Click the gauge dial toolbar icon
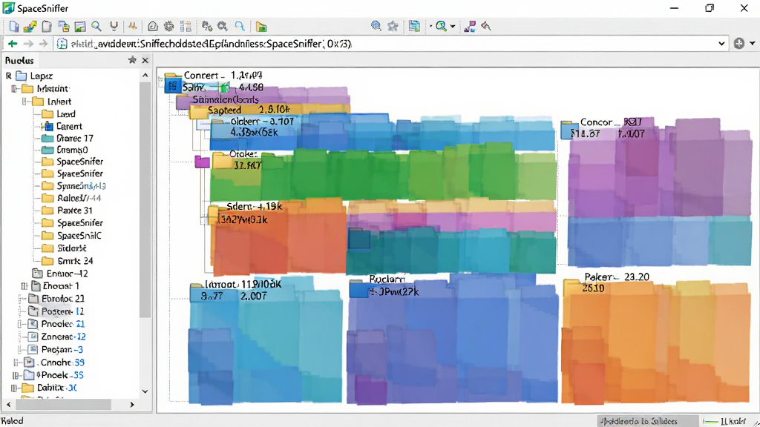This screenshot has height=427, width=760. tap(153, 27)
